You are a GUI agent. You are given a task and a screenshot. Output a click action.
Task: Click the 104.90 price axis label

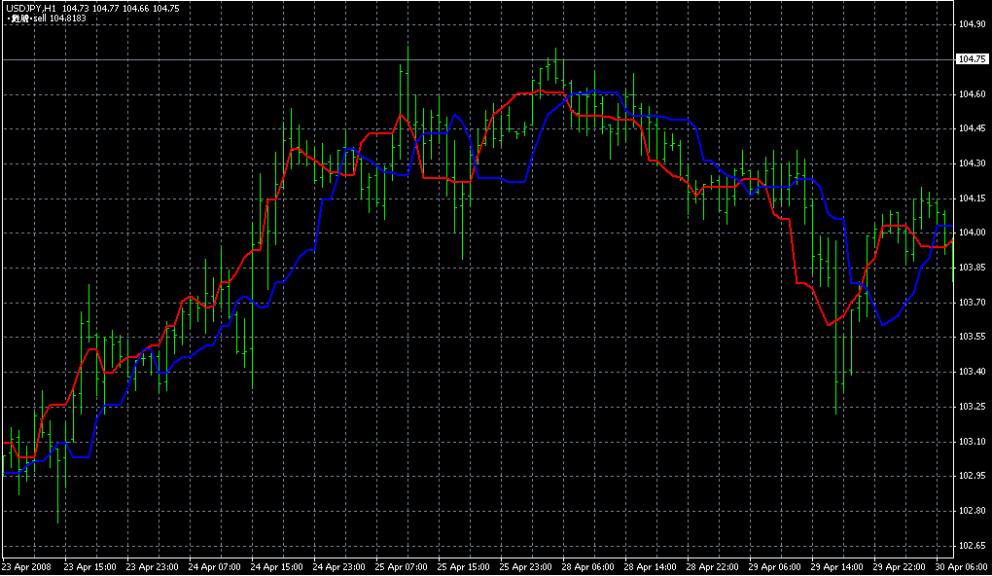[972, 24]
